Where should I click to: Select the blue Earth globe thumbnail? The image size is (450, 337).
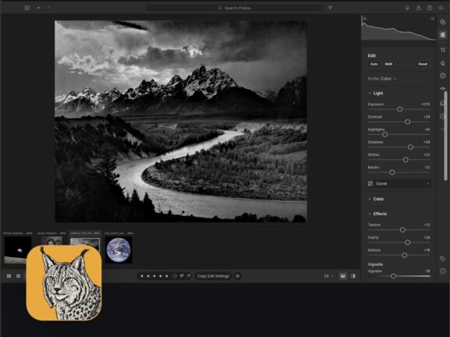coord(119,250)
